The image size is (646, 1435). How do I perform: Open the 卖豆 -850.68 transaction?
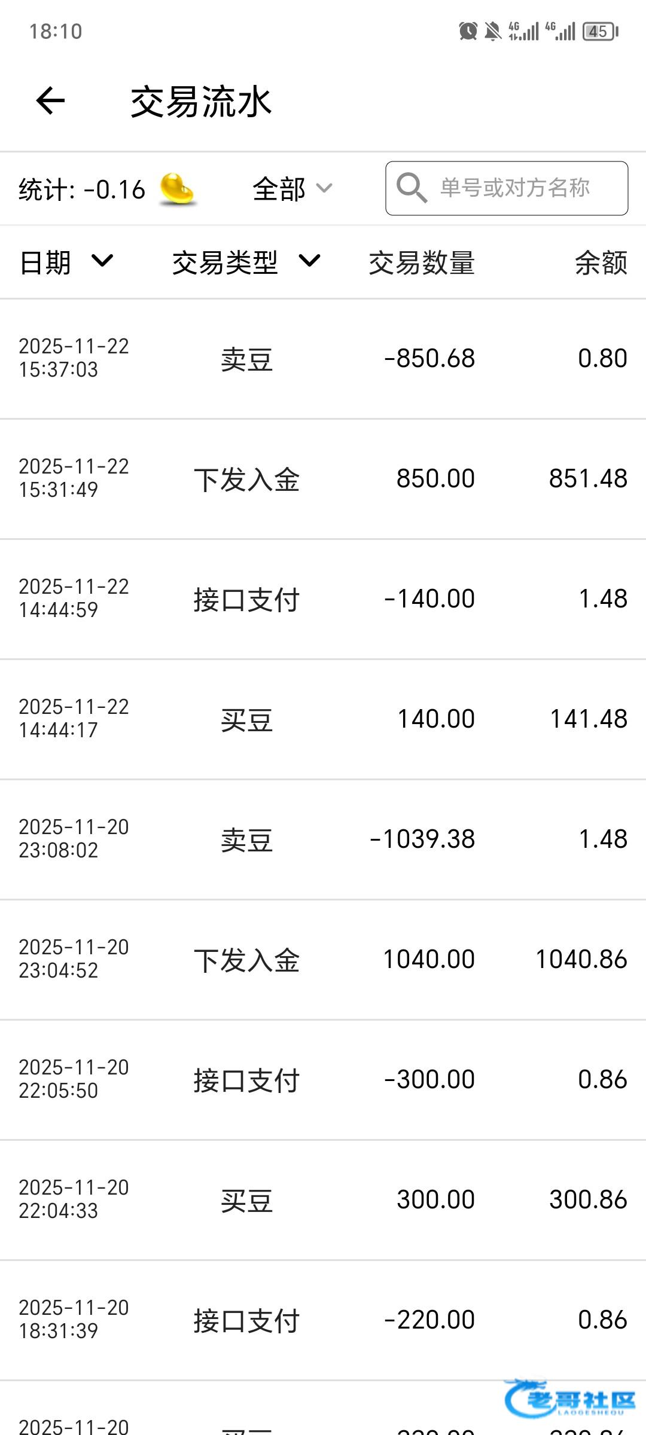click(323, 359)
